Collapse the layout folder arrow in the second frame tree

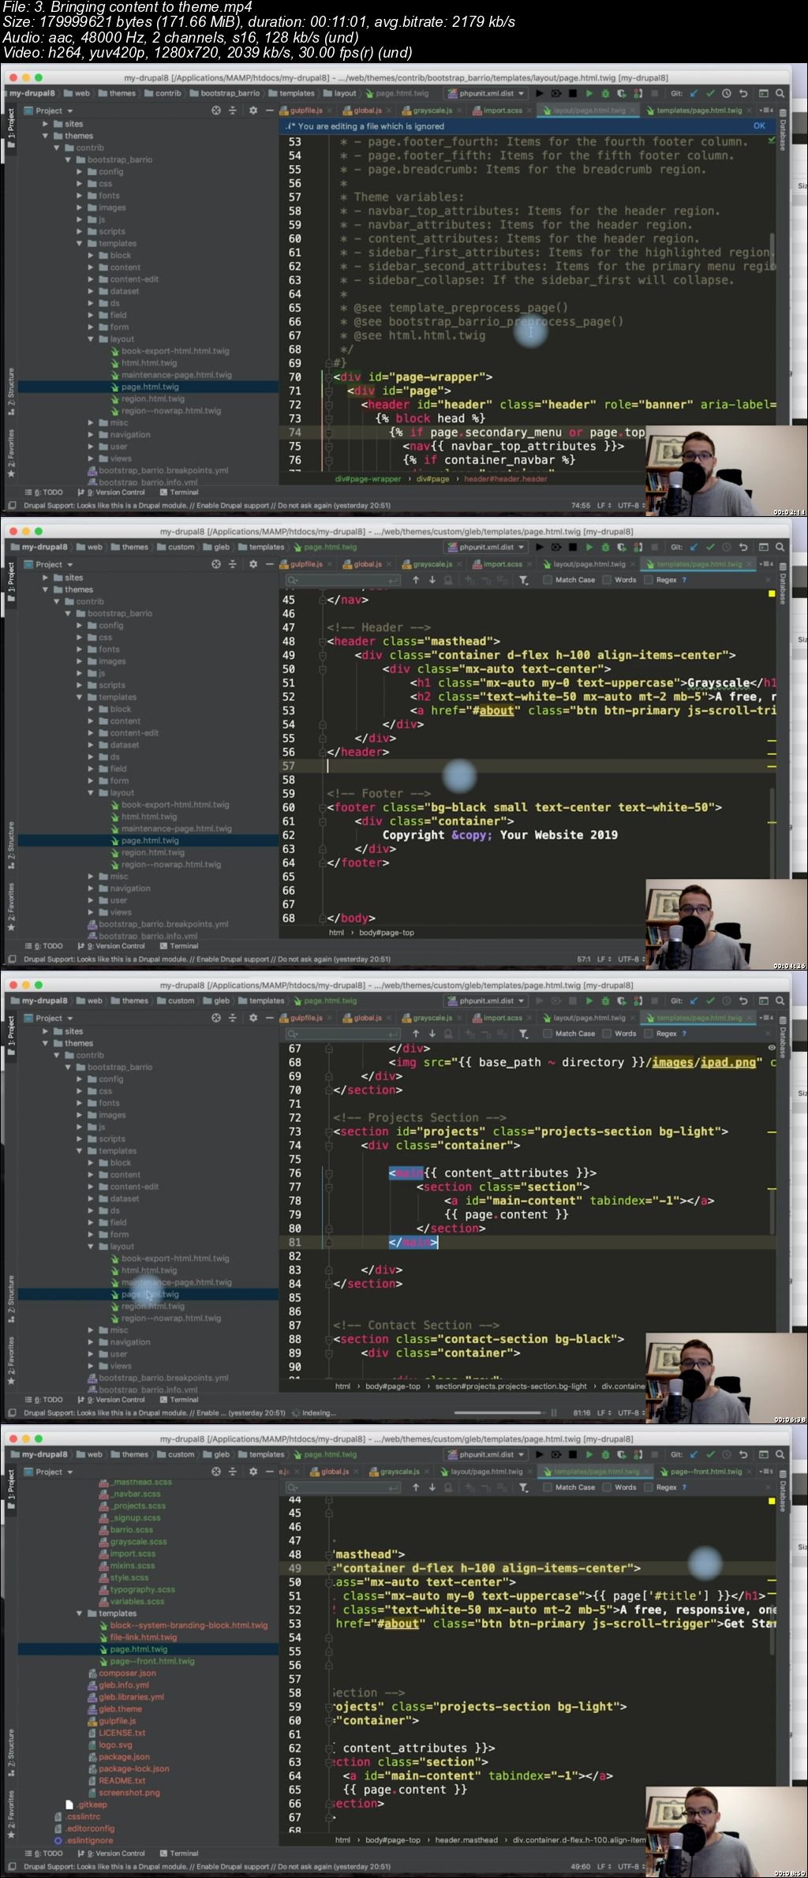point(92,793)
